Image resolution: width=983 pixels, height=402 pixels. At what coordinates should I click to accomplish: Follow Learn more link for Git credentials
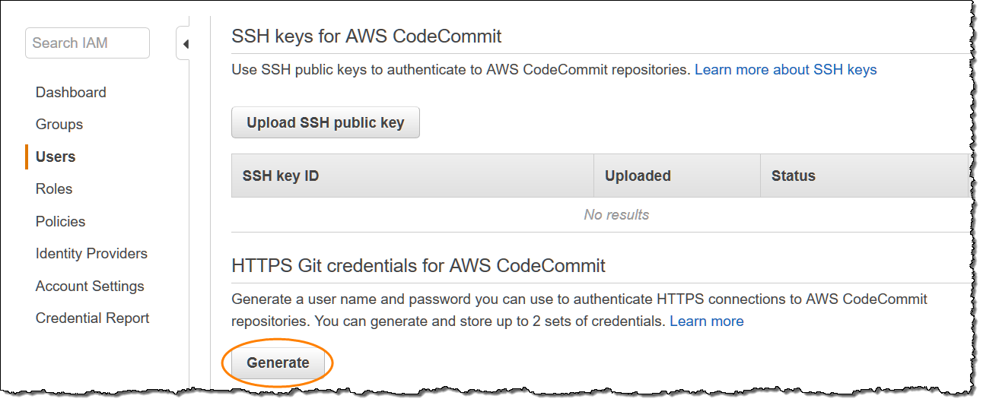click(707, 321)
